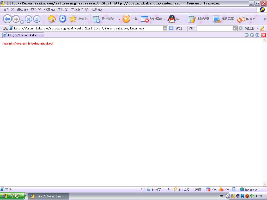The image size is (267, 200).
Task: Click inside the 搜索 search input field
Action: 214,28
